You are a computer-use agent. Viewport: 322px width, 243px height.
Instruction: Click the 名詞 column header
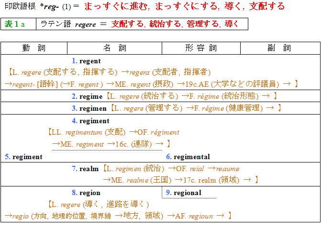point(114,48)
